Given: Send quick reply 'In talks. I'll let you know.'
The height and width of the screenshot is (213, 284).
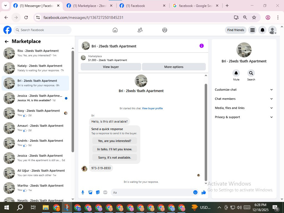Looking at the screenshot, I should pos(115,149).
